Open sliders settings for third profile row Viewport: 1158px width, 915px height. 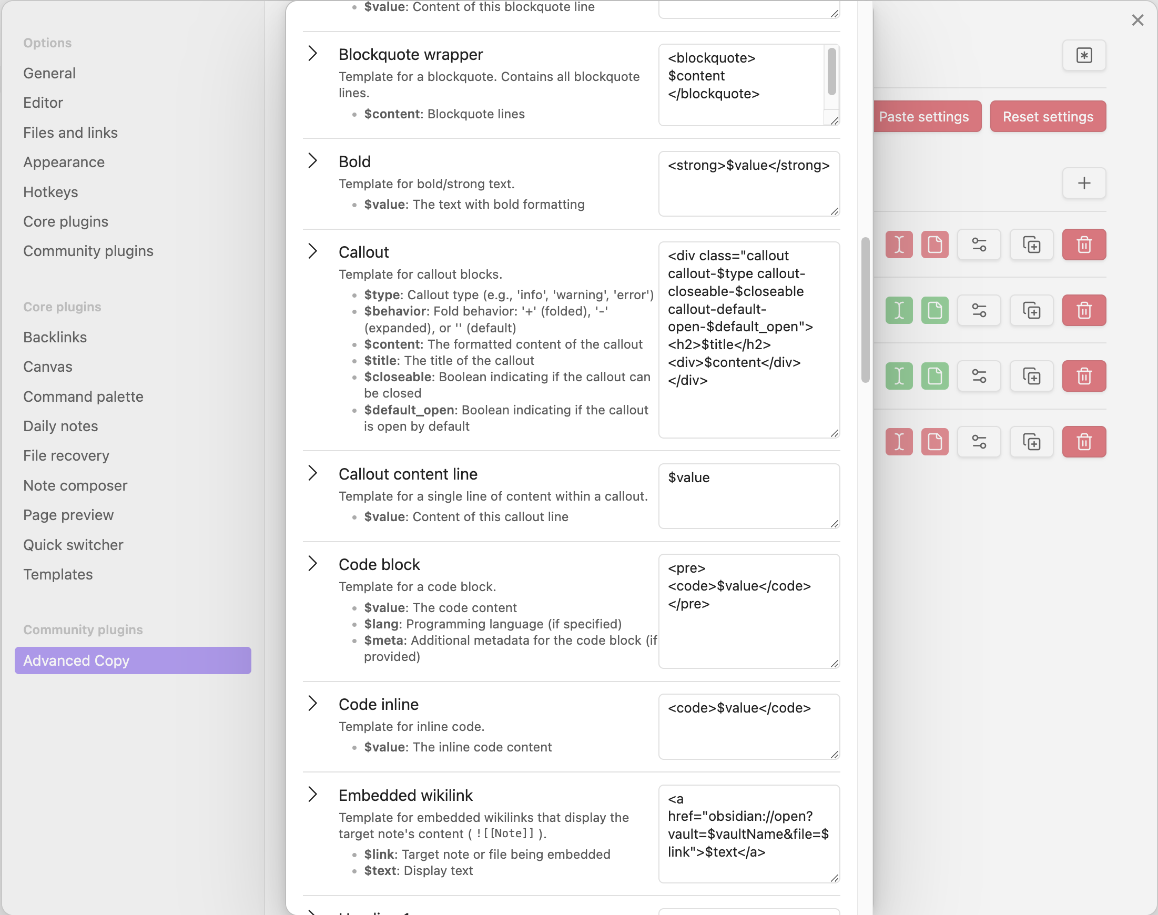tap(979, 376)
